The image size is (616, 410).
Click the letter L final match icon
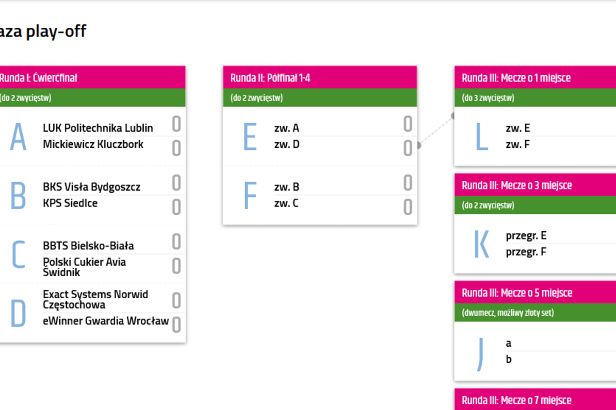(482, 137)
